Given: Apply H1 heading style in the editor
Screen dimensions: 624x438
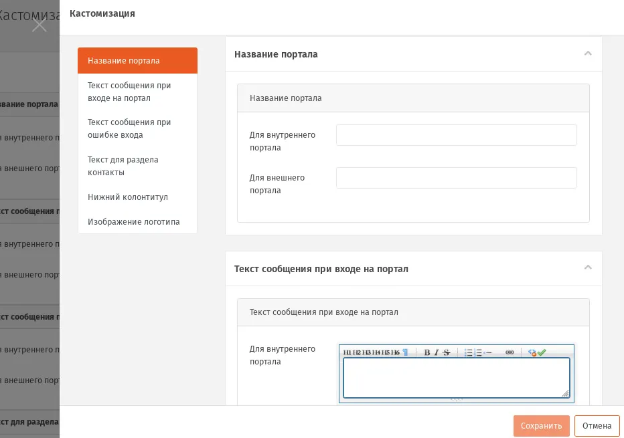Looking at the screenshot, I should [x=347, y=352].
